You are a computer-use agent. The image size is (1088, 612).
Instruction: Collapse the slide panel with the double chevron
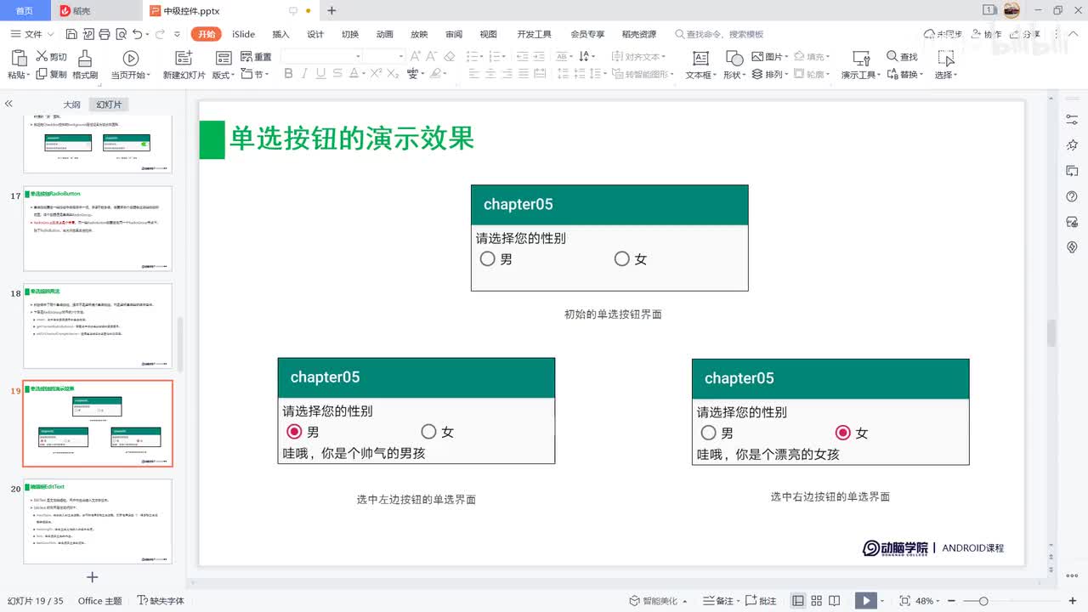tap(8, 104)
